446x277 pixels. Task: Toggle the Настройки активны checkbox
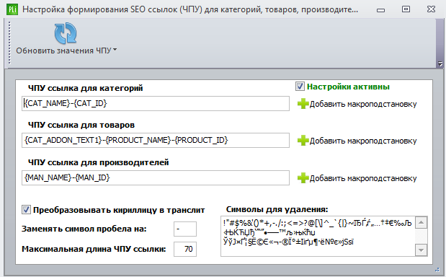pyautogui.click(x=300, y=87)
